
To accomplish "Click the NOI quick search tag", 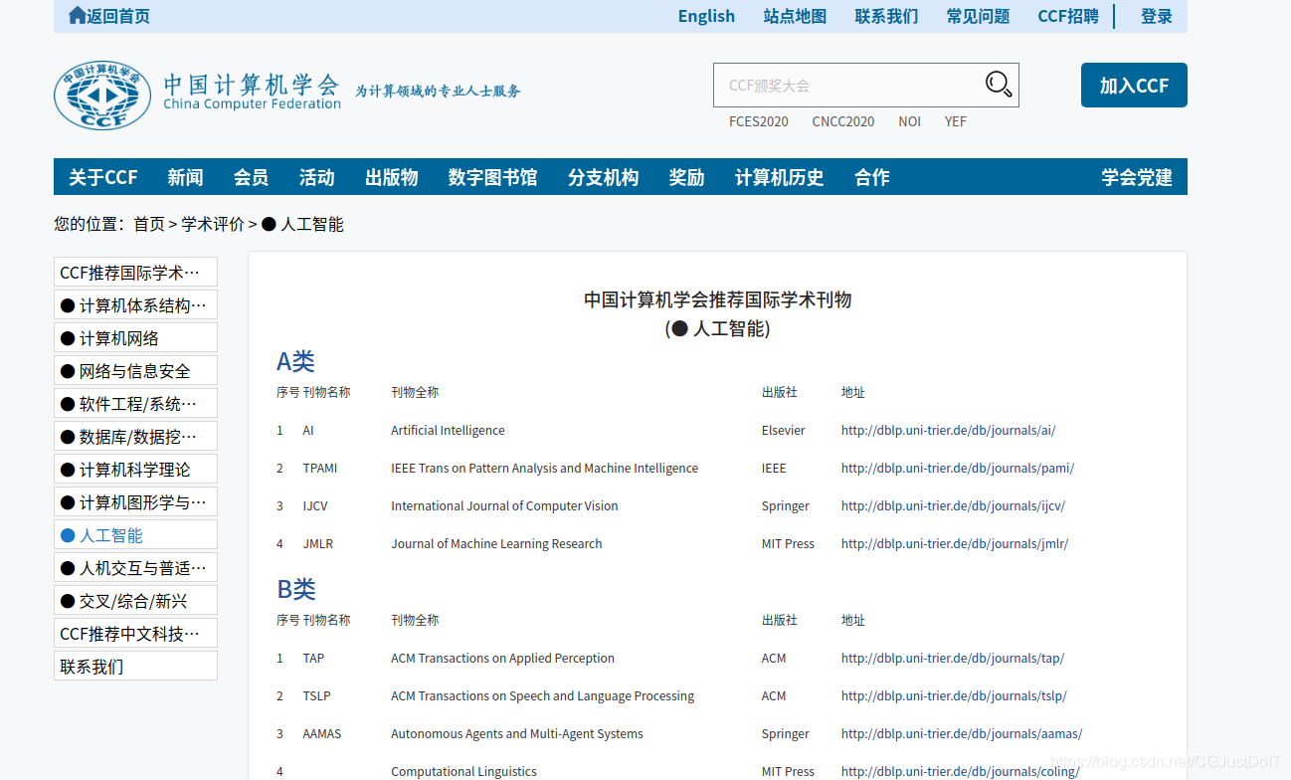I will click(x=910, y=121).
